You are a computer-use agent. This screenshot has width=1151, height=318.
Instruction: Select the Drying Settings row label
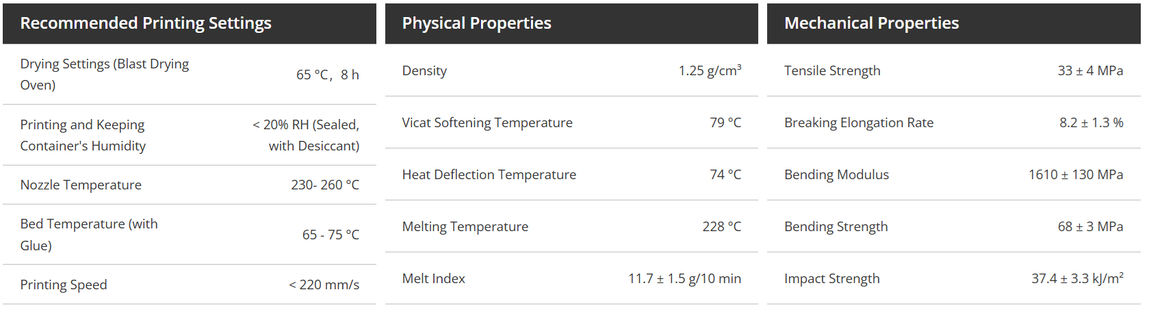click(105, 75)
